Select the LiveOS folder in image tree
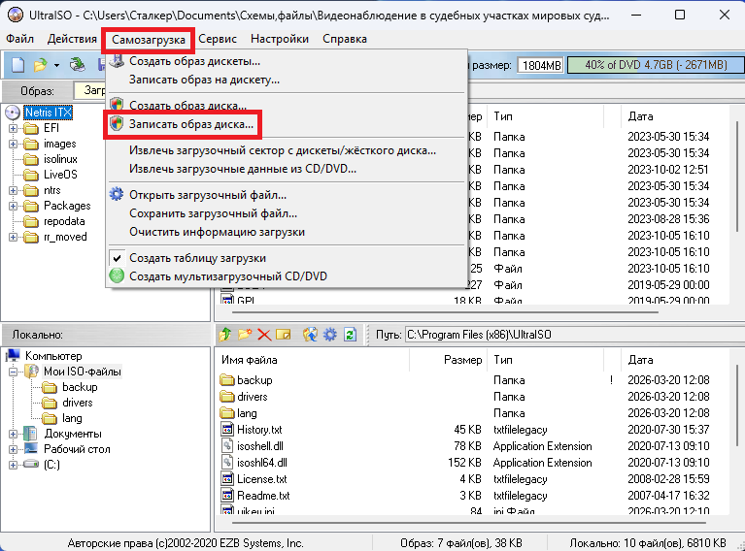The height and width of the screenshot is (551, 745). [60, 175]
